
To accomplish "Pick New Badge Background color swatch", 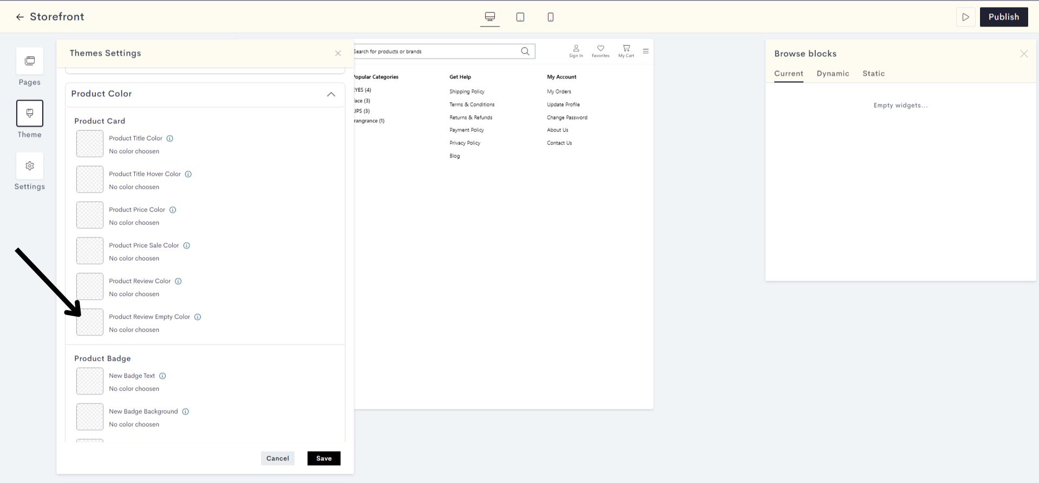I will tap(90, 417).
